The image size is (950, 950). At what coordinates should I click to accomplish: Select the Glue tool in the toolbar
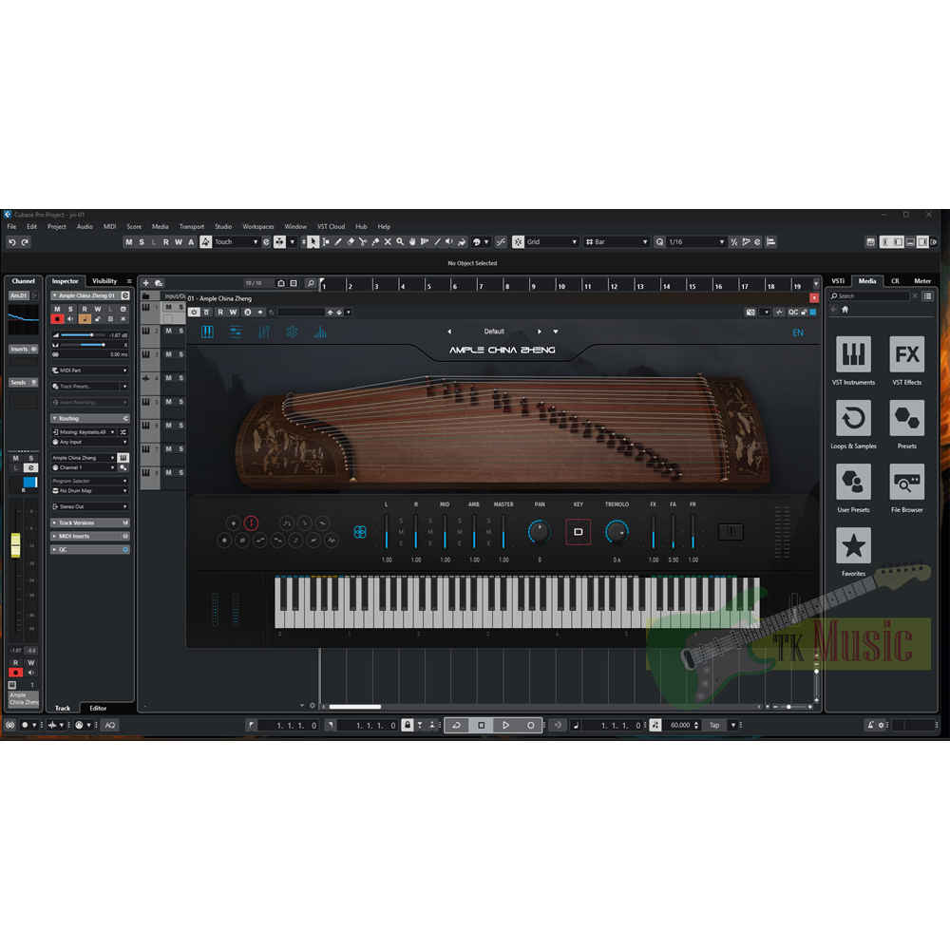(375, 241)
